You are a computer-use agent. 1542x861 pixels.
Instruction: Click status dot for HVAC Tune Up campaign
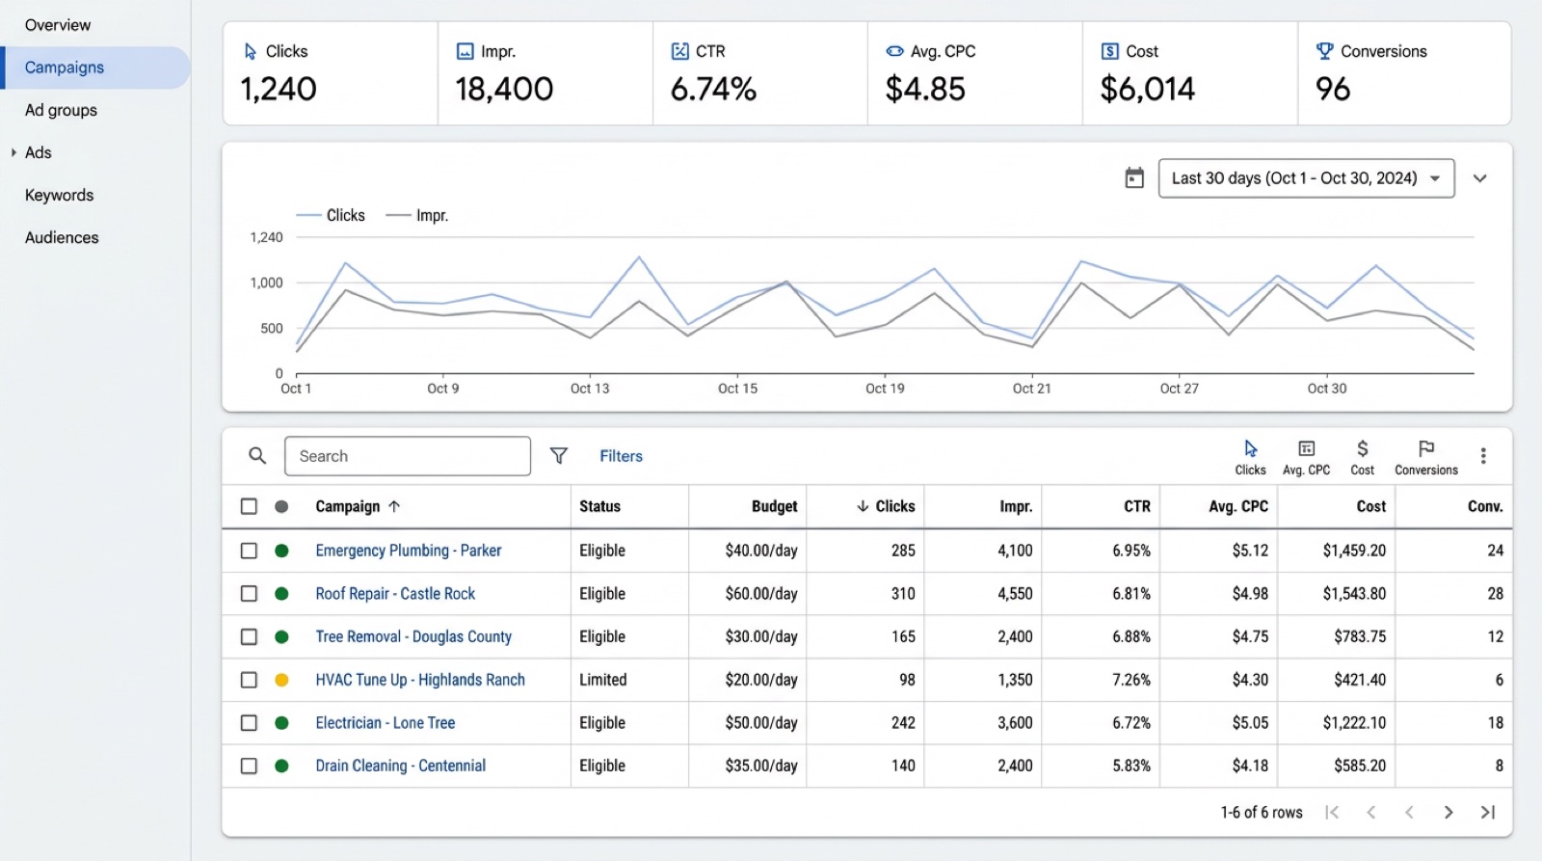point(281,680)
